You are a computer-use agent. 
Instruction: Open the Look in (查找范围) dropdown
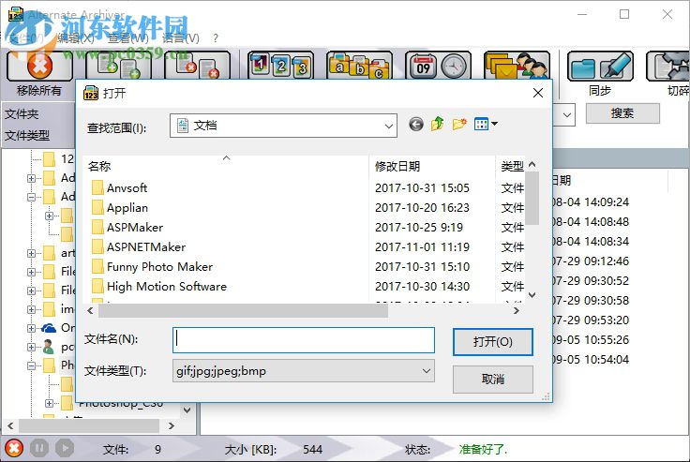[x=388, y=127]
